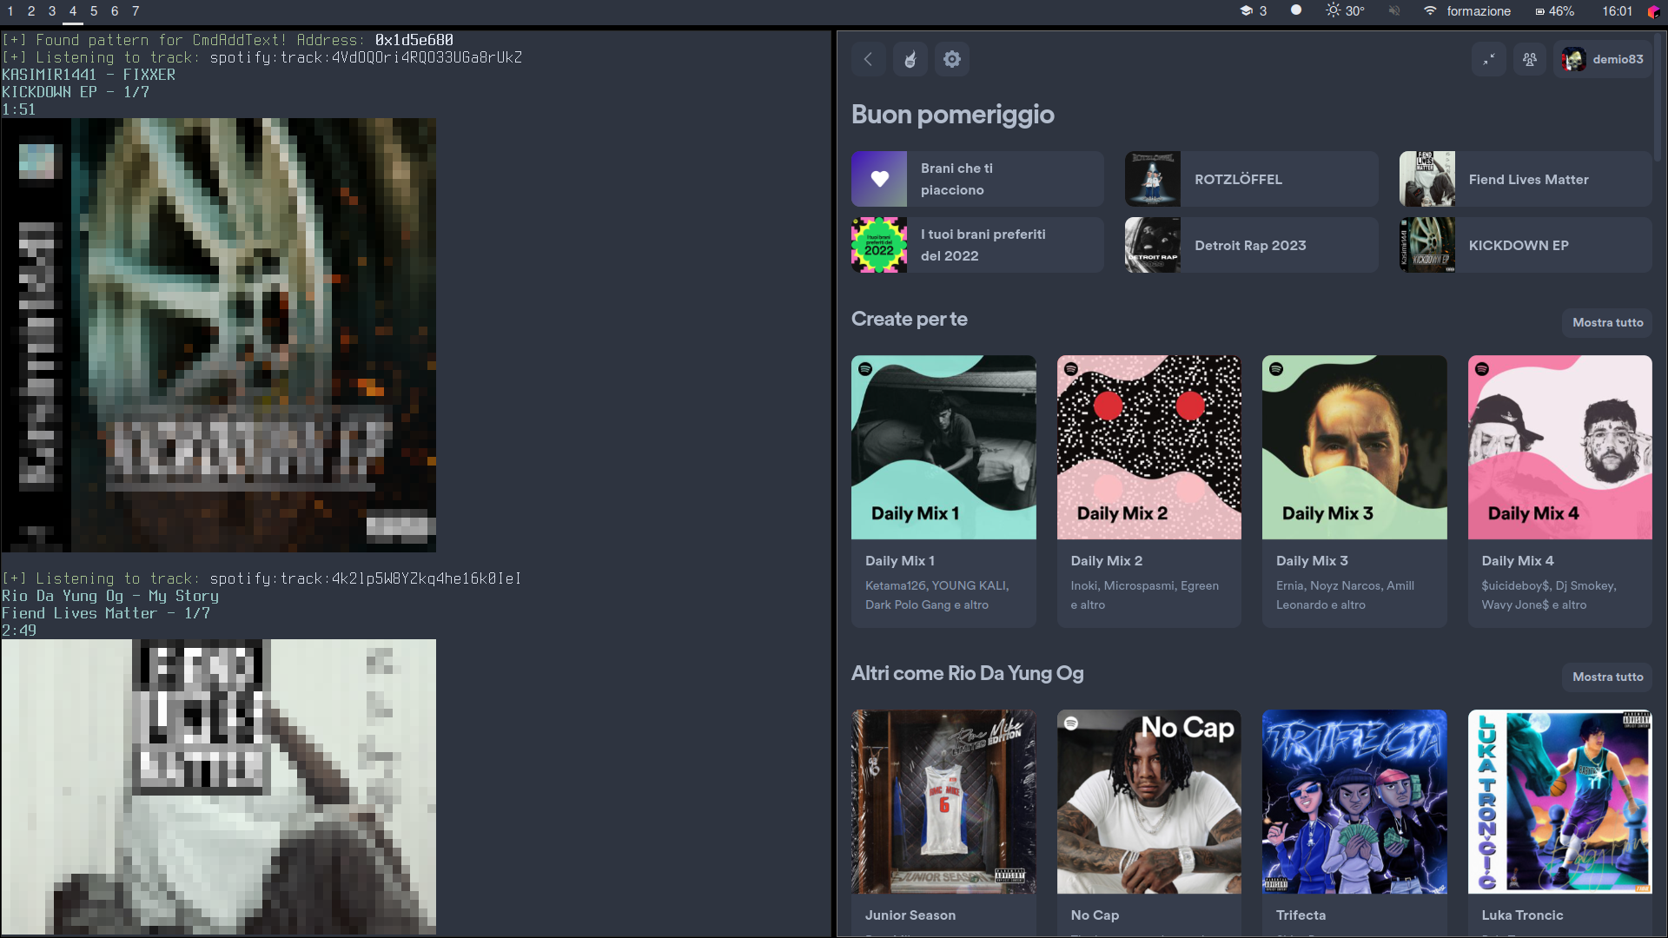Click the back navigation chevron
The height and width of the screenshot is (938, 1668).
coord(868,59)
